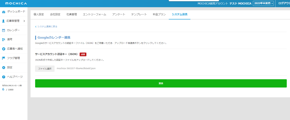This screenshot has height=120, width=290.
Task: Open the 会社設定 tab
Action: 55,14
